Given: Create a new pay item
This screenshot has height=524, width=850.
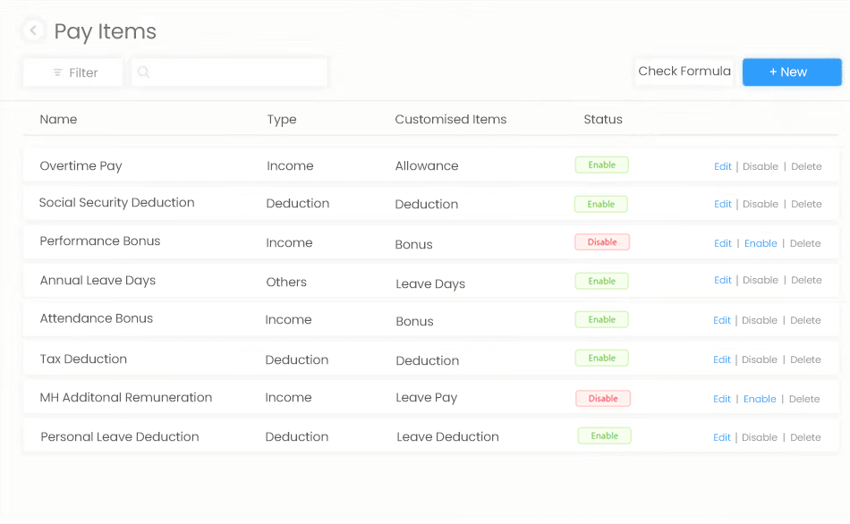Looking at the screenshot, I should [792, 72].
